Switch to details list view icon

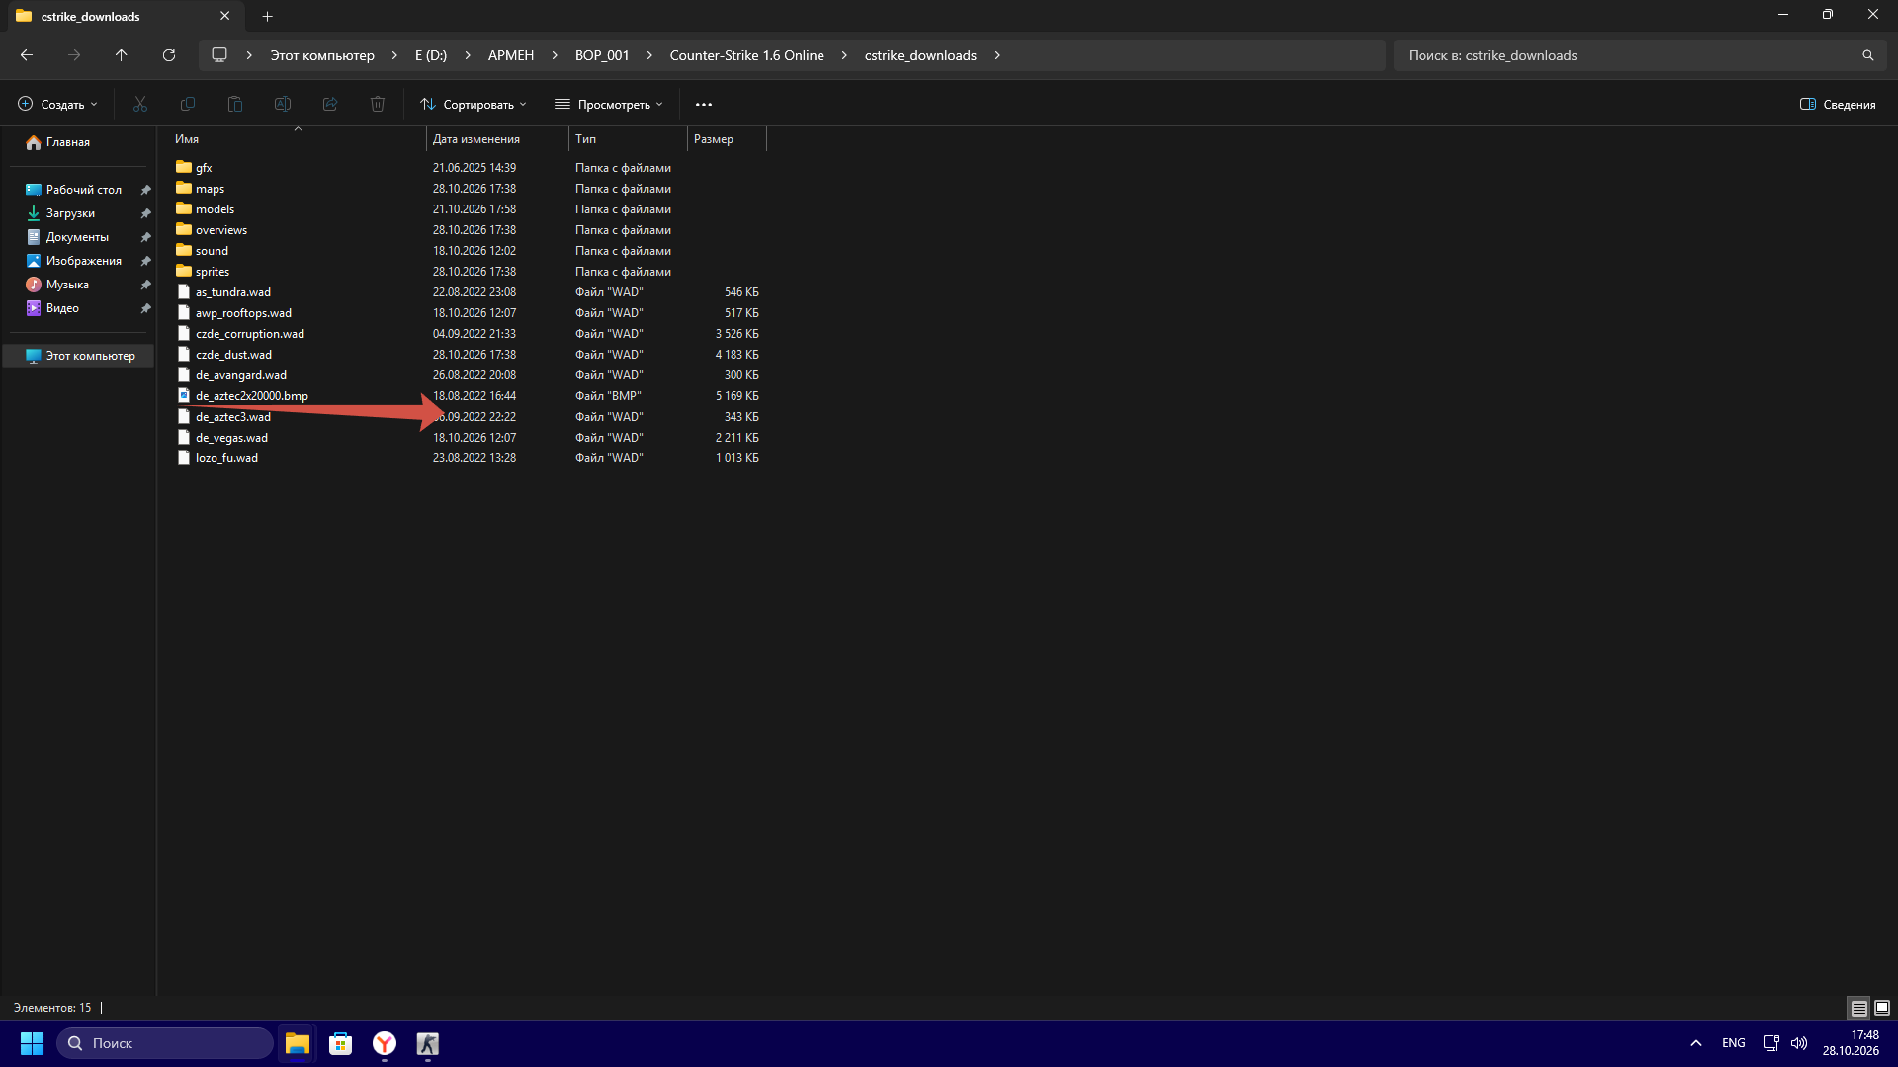[1858, 1008]
